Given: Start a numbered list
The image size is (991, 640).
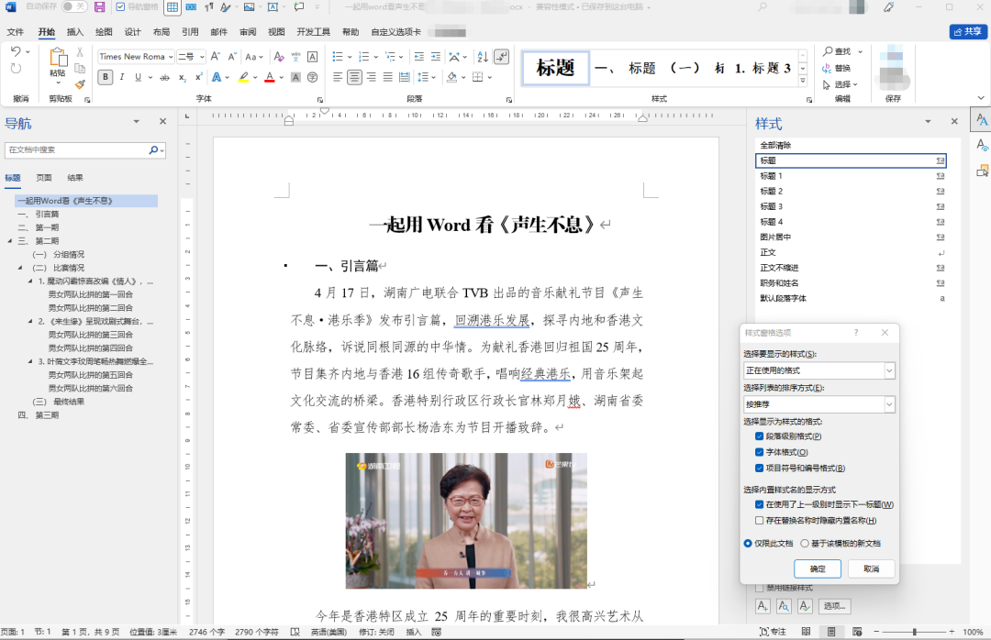Looking at the screenshot, I should [363, 57].
